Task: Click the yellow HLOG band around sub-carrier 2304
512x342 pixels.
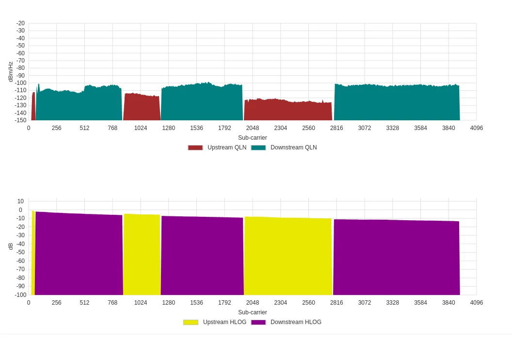Action: 288,256
